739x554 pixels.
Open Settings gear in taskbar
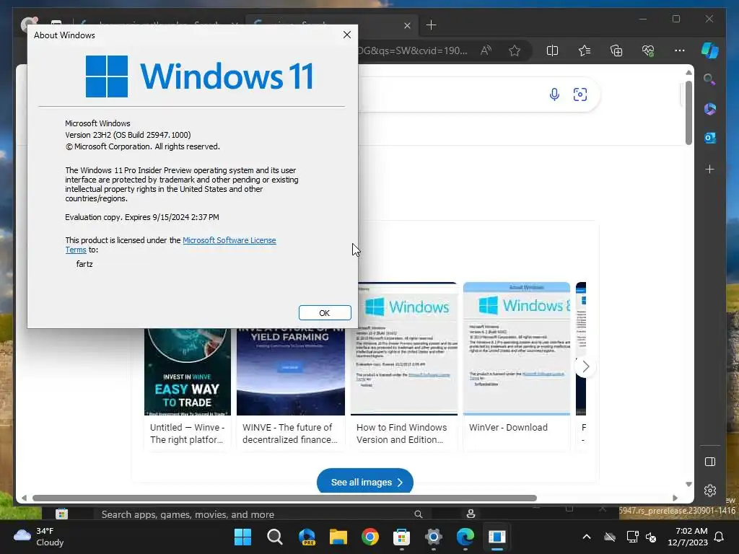click(434, 537)
